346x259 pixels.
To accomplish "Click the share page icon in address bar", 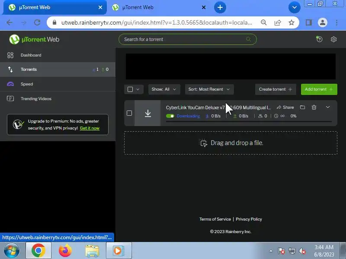I will click(277, 22).
